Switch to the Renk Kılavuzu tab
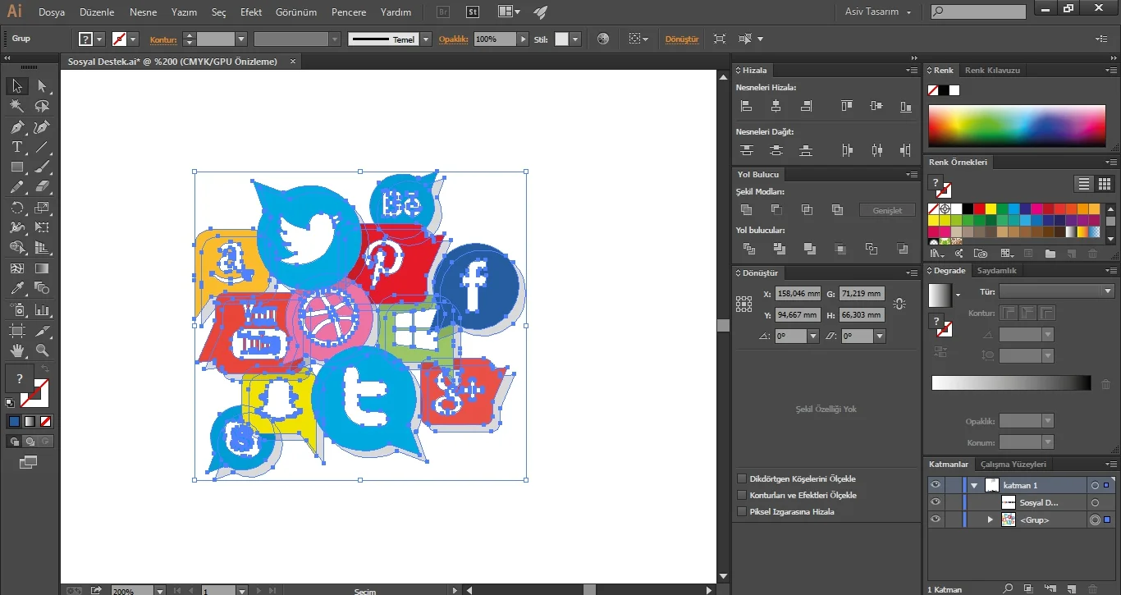The height and width of the screenshot is (595, 1121). coord(992,70)
